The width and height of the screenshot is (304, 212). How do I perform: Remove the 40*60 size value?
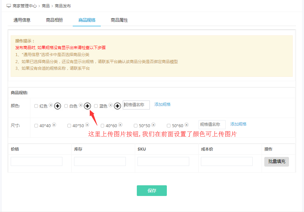click(120, 125)
